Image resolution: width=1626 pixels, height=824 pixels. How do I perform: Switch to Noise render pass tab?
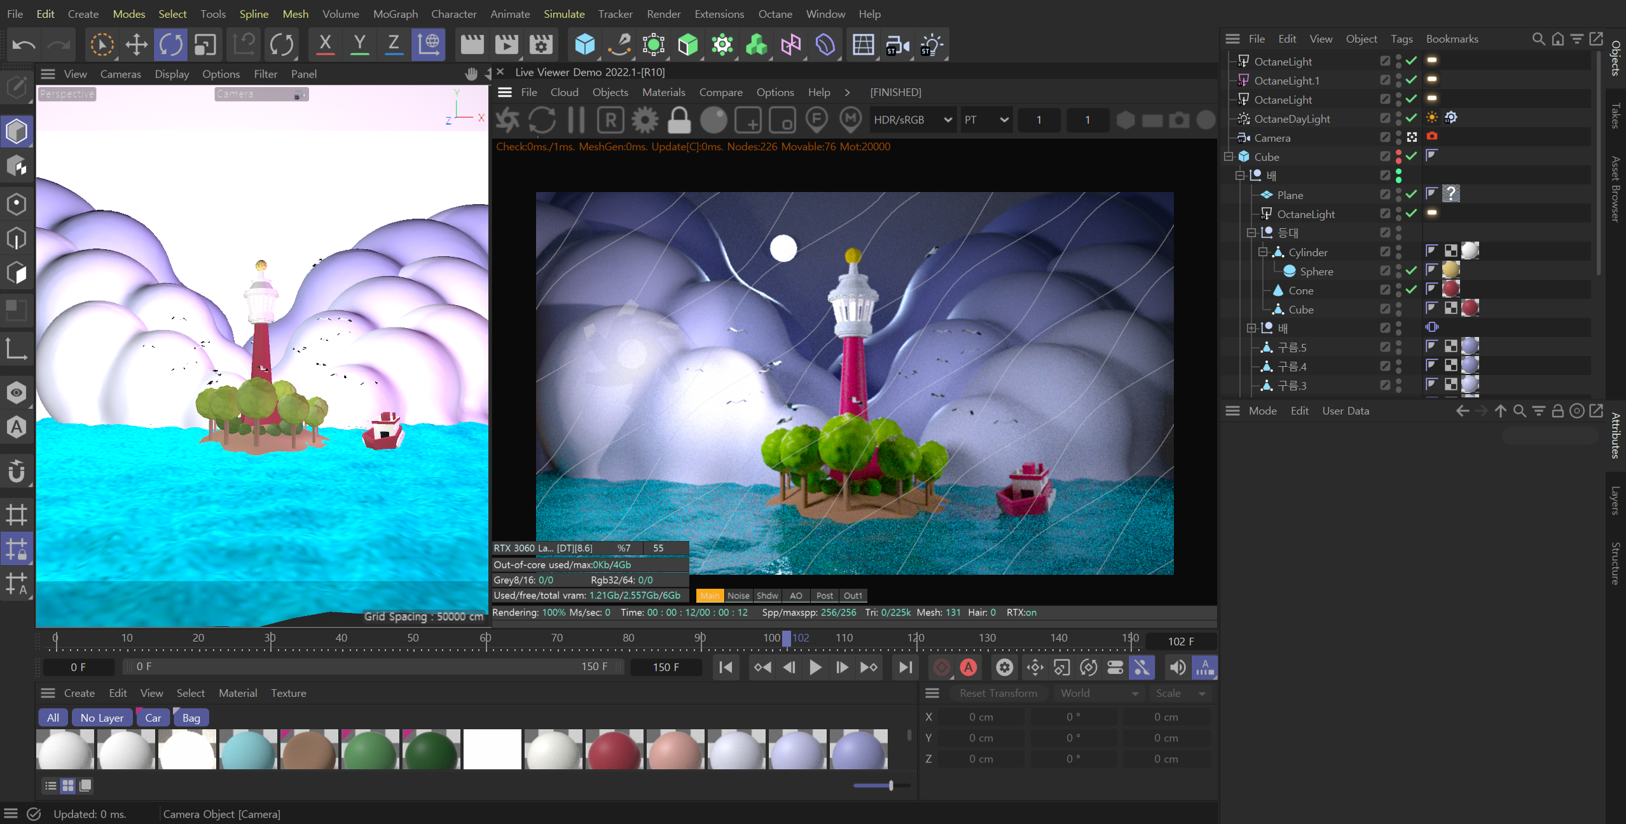click(x=738, y=596)
